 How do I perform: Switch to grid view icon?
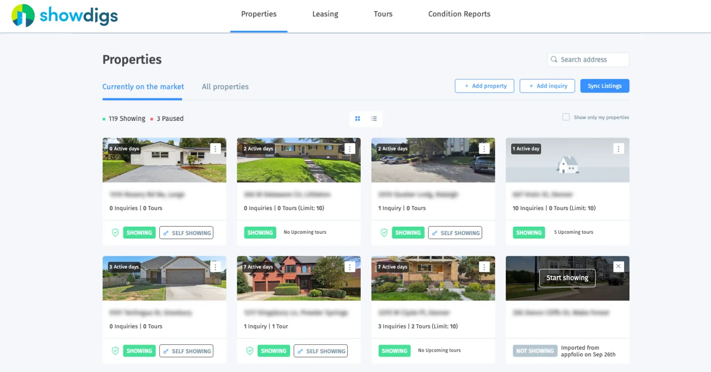(x=357, y=119)
